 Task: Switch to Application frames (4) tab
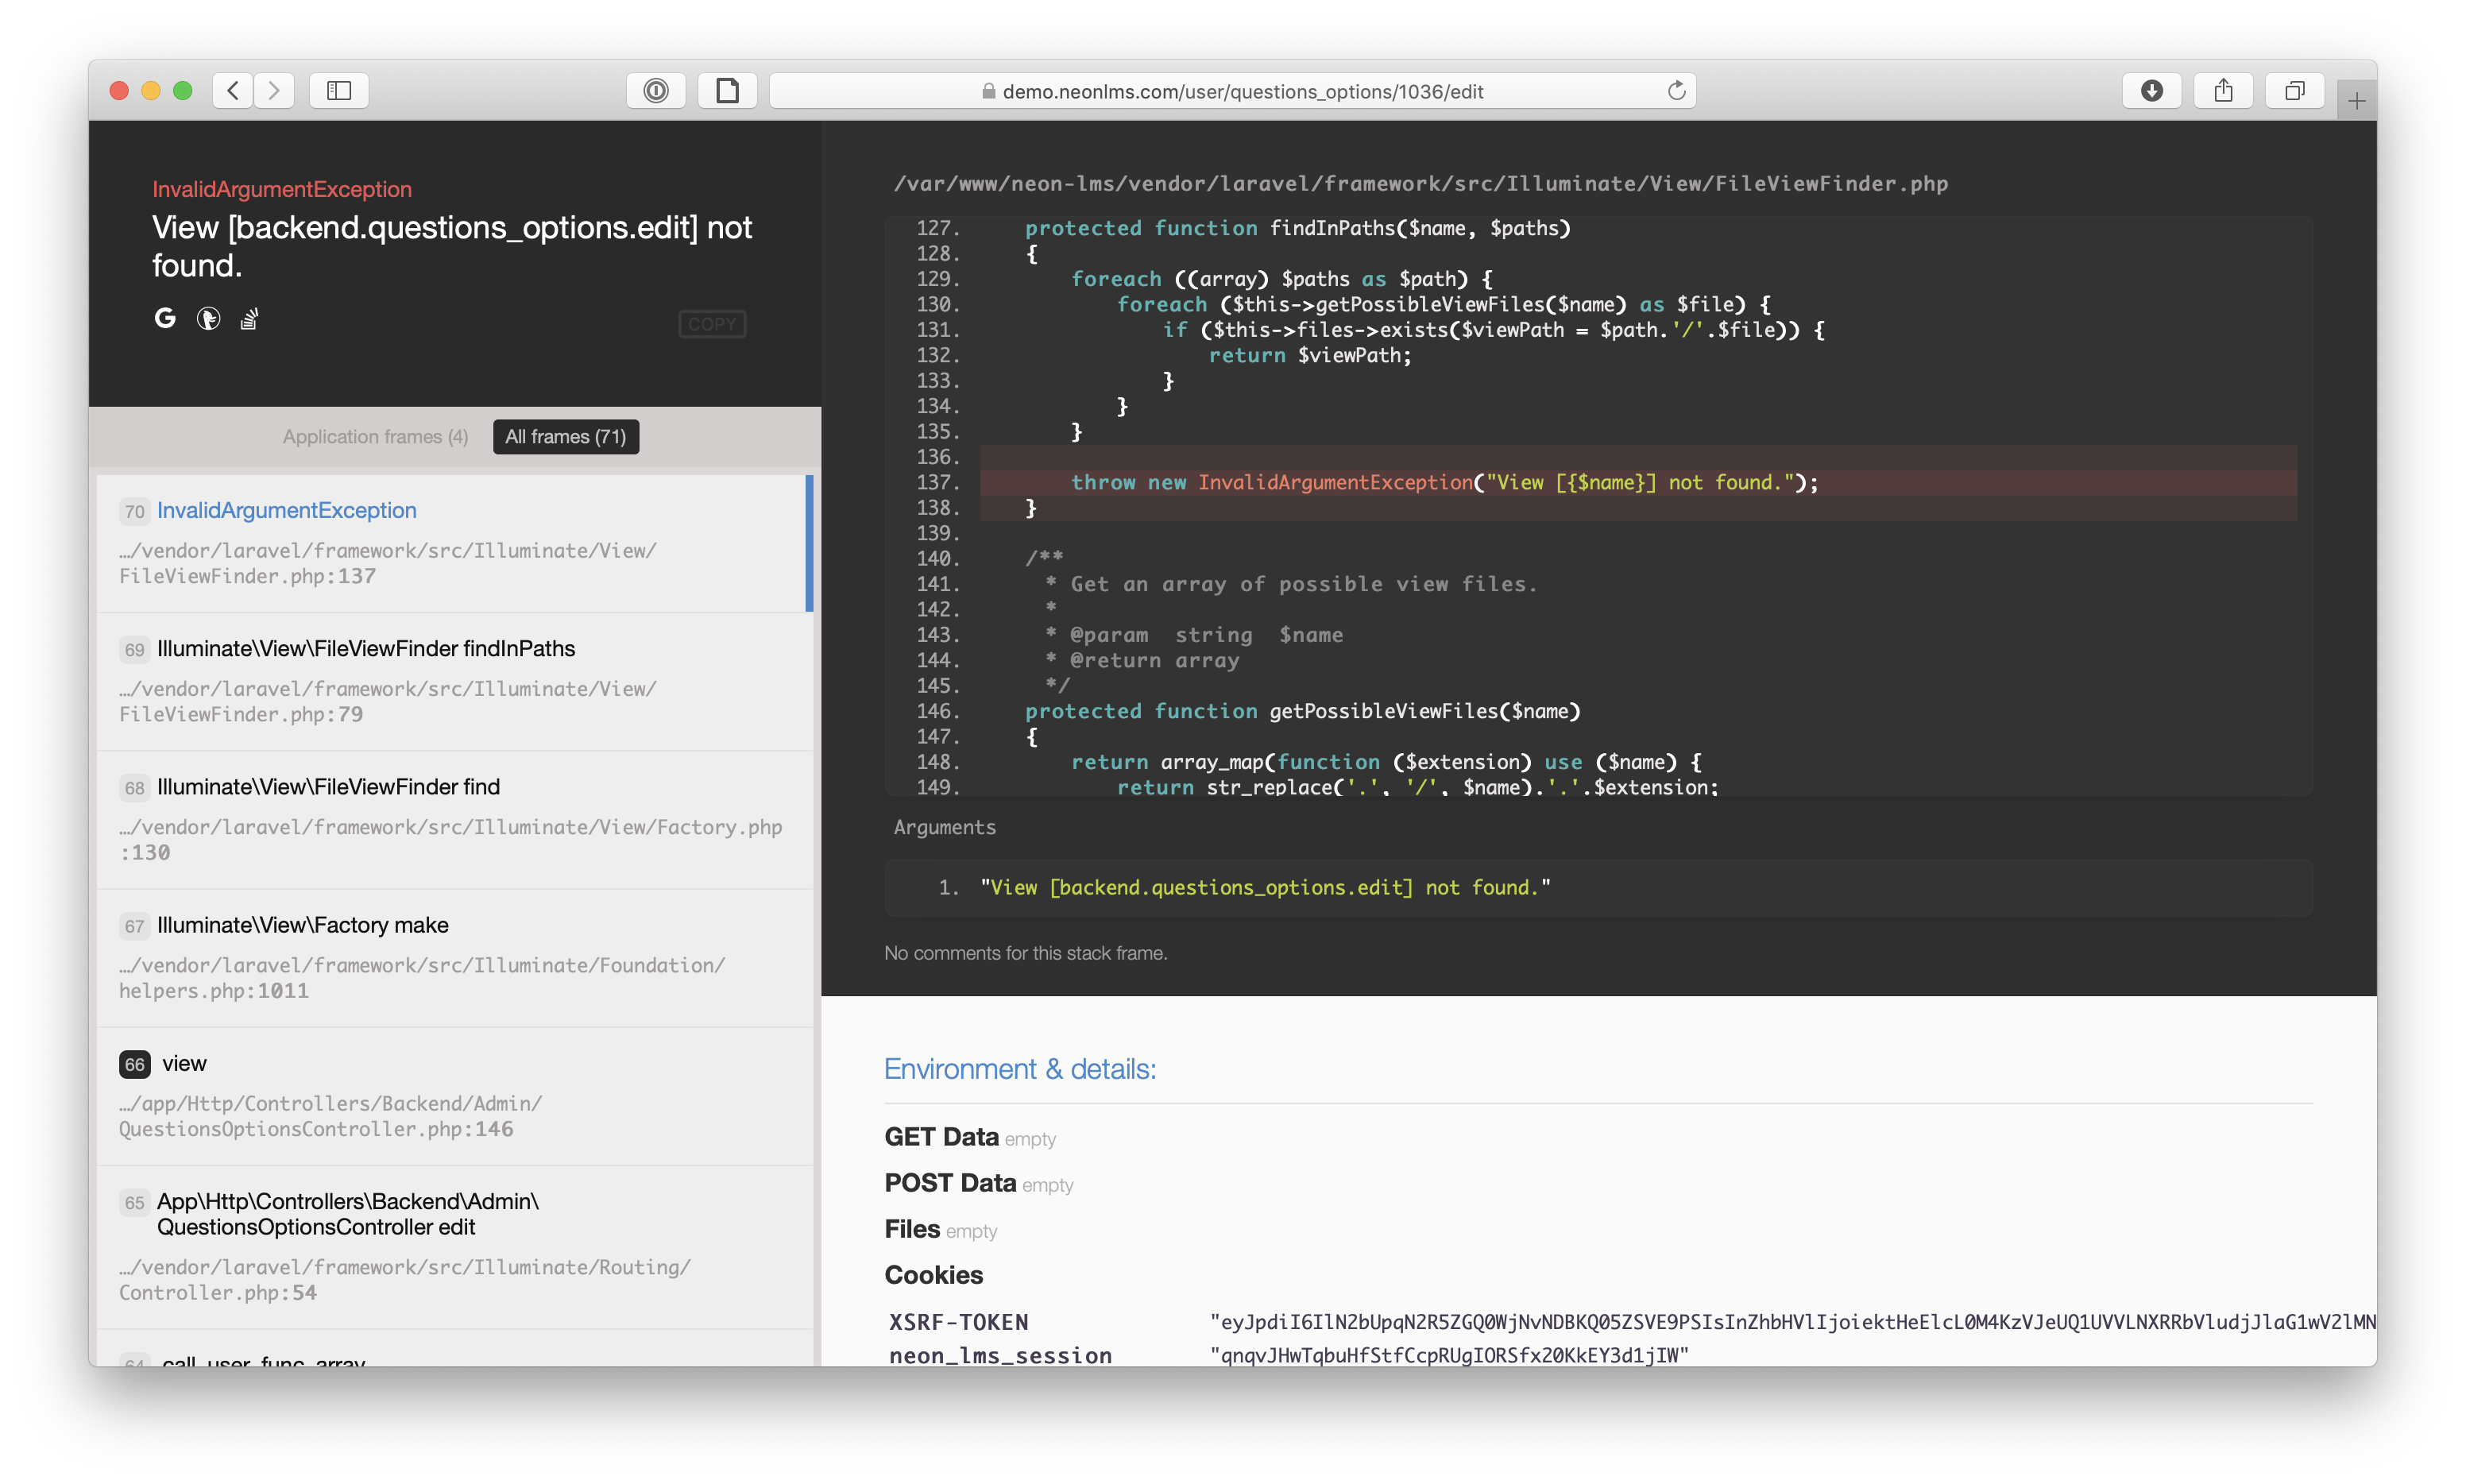pos(375,437)
